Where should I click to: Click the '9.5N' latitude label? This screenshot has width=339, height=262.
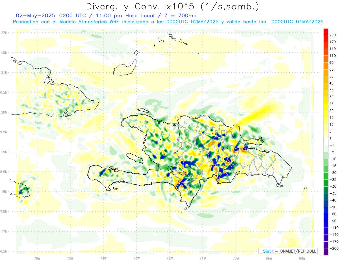coord(4,132)
